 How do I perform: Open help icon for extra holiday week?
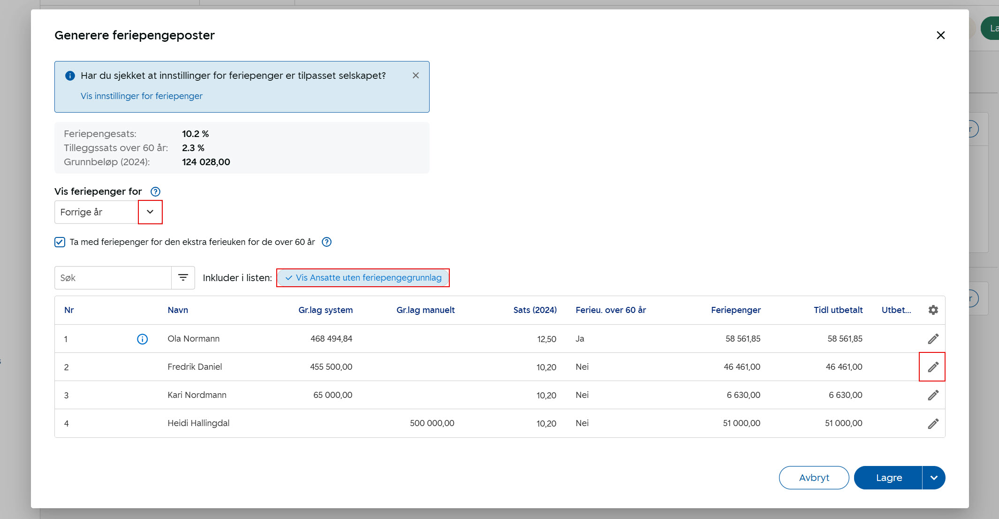(326, 242)
